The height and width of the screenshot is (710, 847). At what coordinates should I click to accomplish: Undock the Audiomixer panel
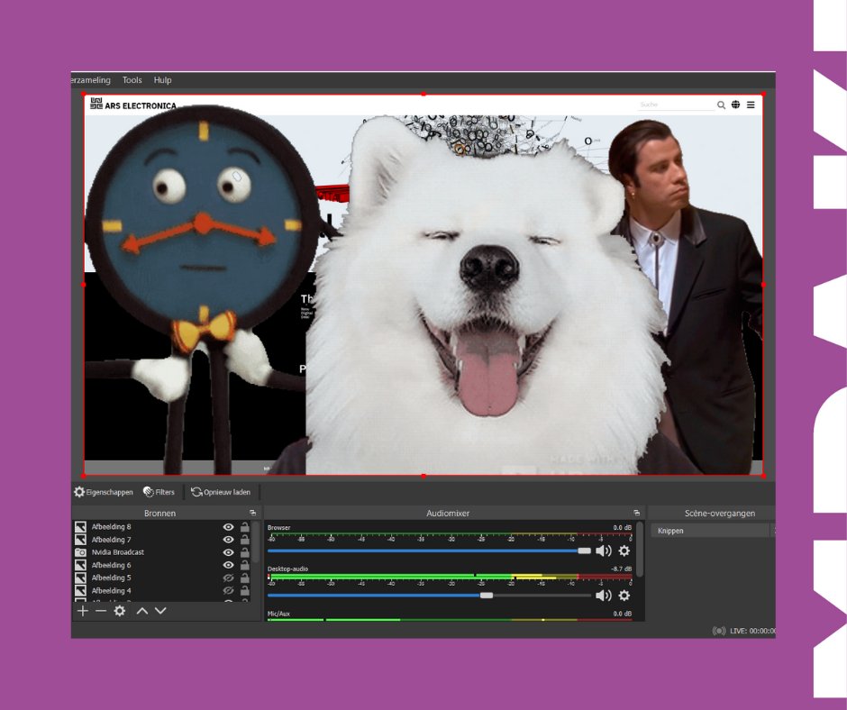pyautogui.click(x=636, y=513)
